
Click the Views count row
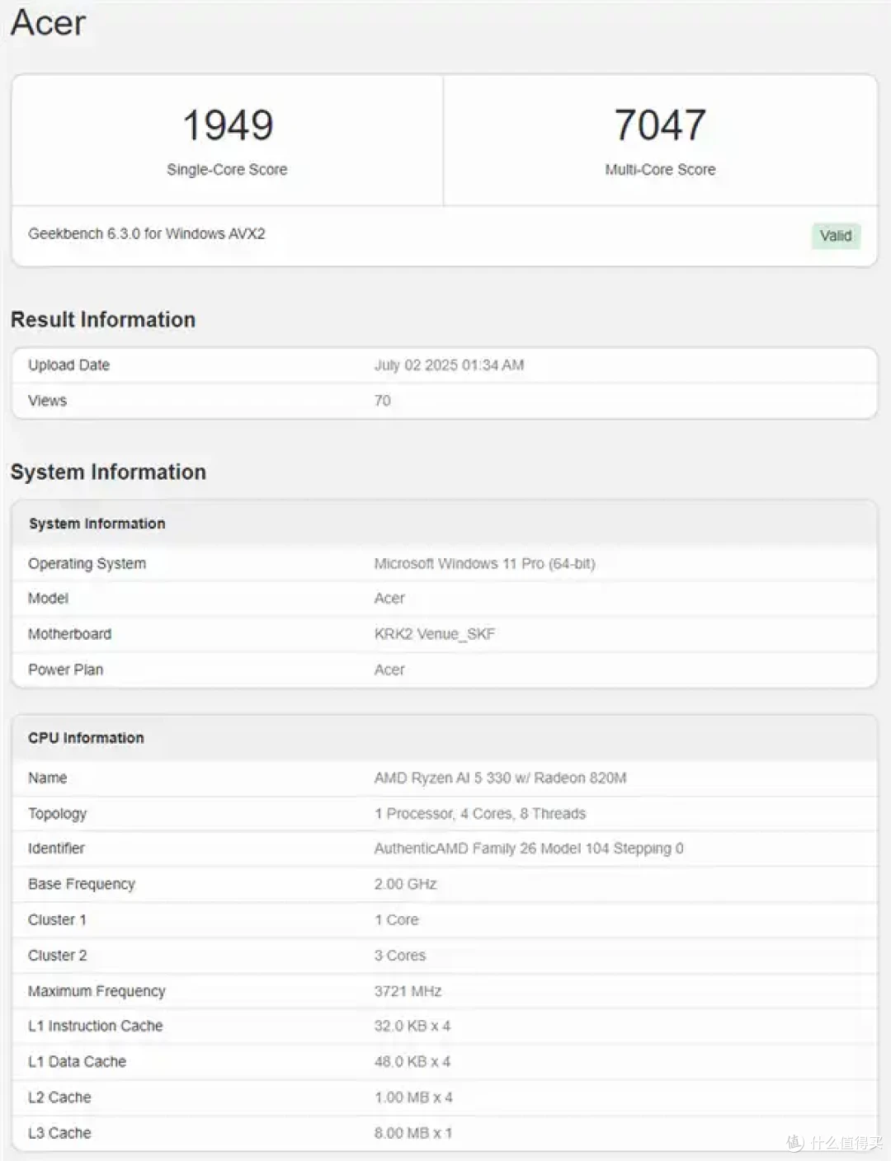(x=445, y=401)
